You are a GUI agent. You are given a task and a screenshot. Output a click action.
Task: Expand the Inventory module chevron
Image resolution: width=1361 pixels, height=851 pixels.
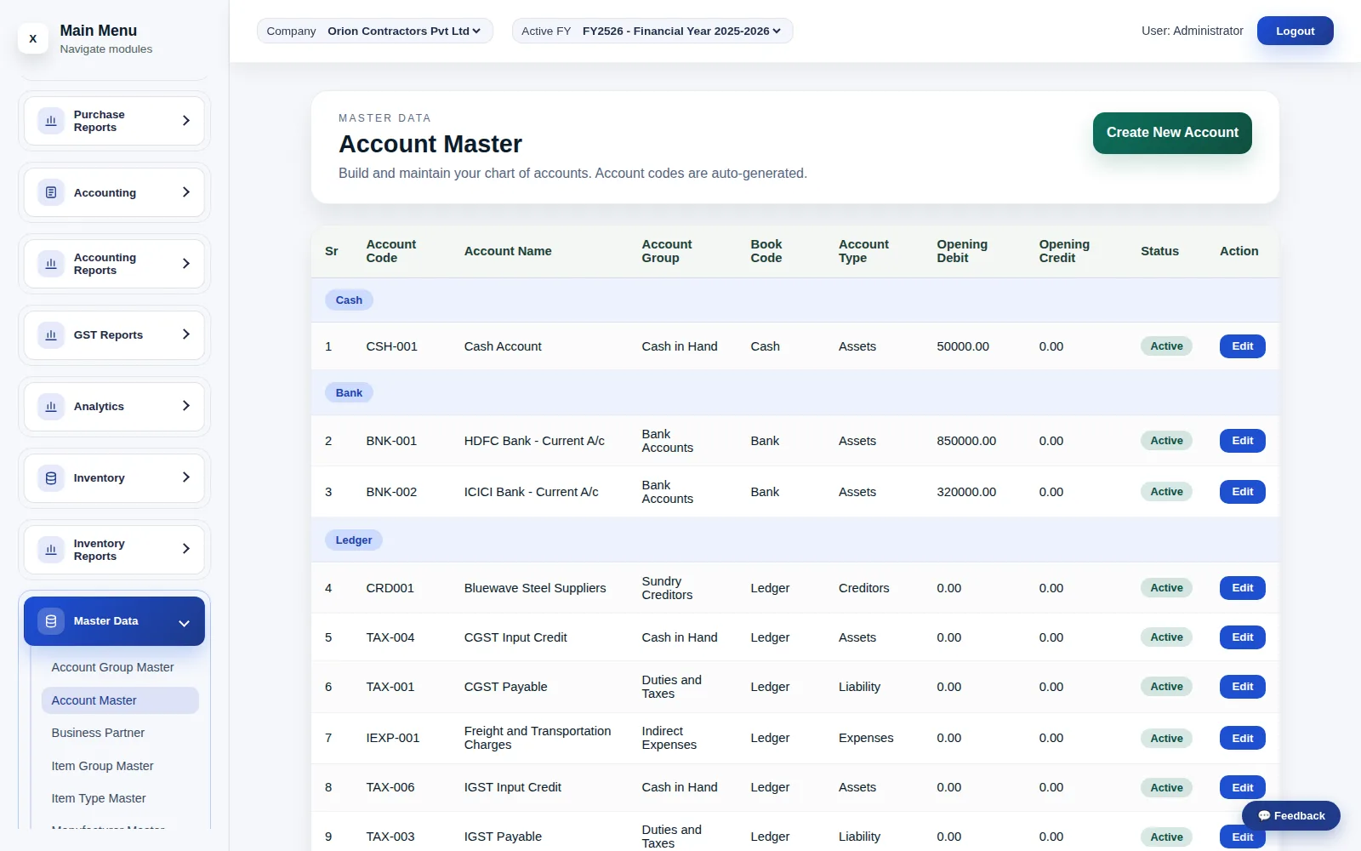click(185, 477)
